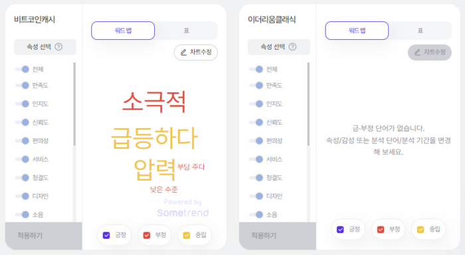Toggle the 전체 switch in 비트코인캐시 panel

[x=22, y=69]
